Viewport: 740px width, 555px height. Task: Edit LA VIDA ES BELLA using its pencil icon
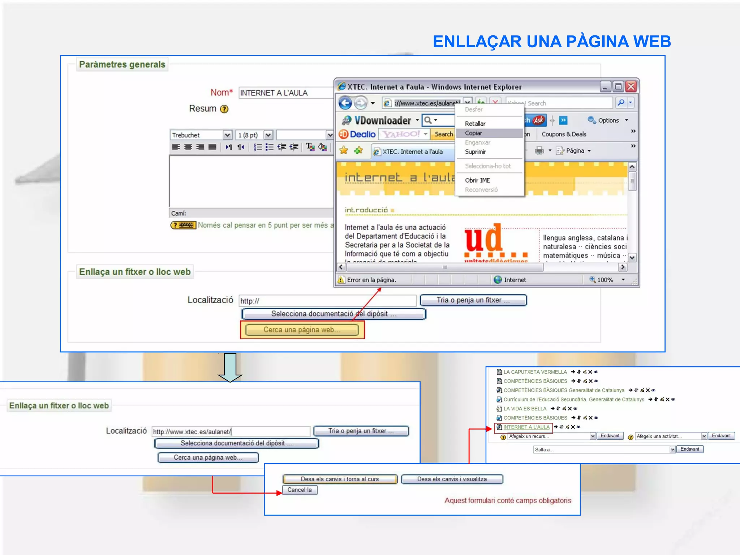pyautogui.click(x=564, y=409)
